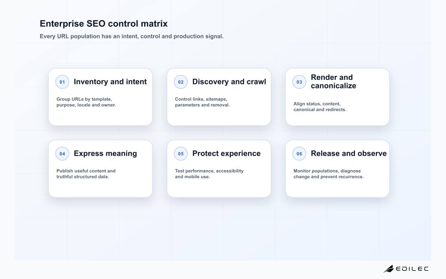Click the 01 number badge

(x=62, y=82)
